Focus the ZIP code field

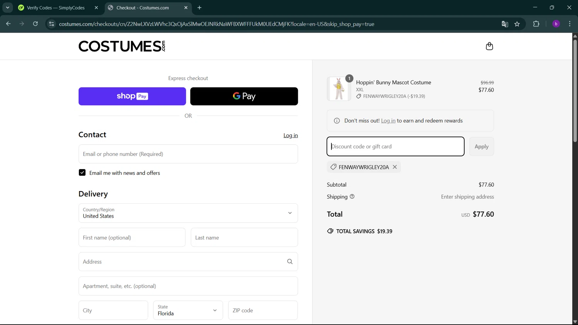(x=263, y=310)
